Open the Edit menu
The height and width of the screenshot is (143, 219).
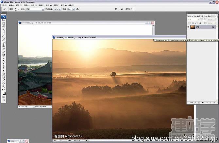11,5
